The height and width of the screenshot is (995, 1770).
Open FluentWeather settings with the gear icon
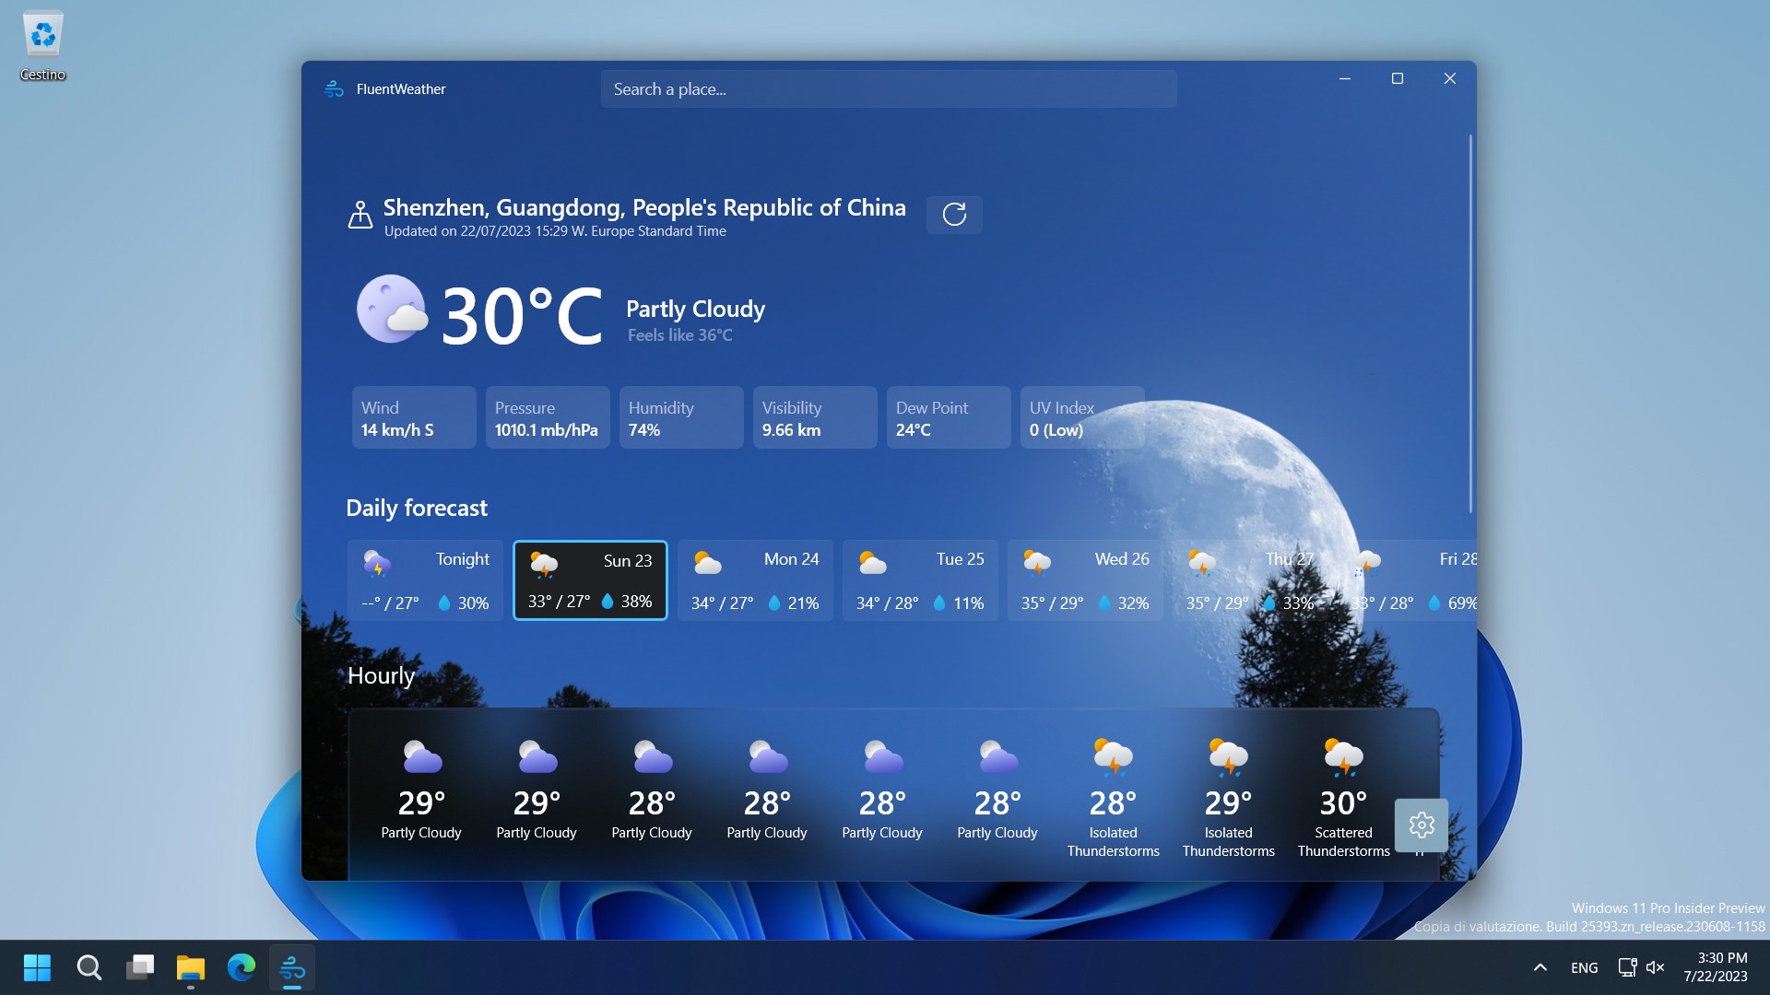click(1421, 825)
